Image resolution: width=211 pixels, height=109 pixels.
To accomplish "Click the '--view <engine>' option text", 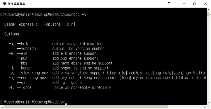I will [x=33, y=73].
